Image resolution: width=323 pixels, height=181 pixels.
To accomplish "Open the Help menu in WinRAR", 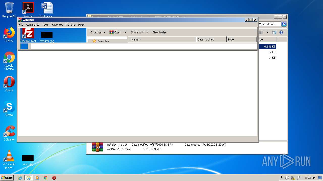I will [81, 25].
